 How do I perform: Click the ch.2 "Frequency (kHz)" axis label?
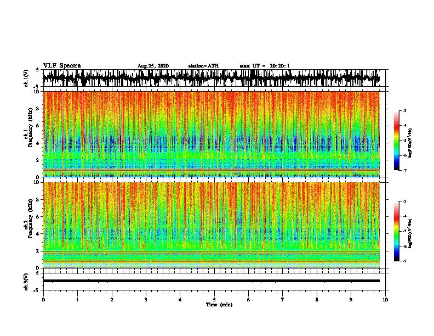(x=31, y=219)
